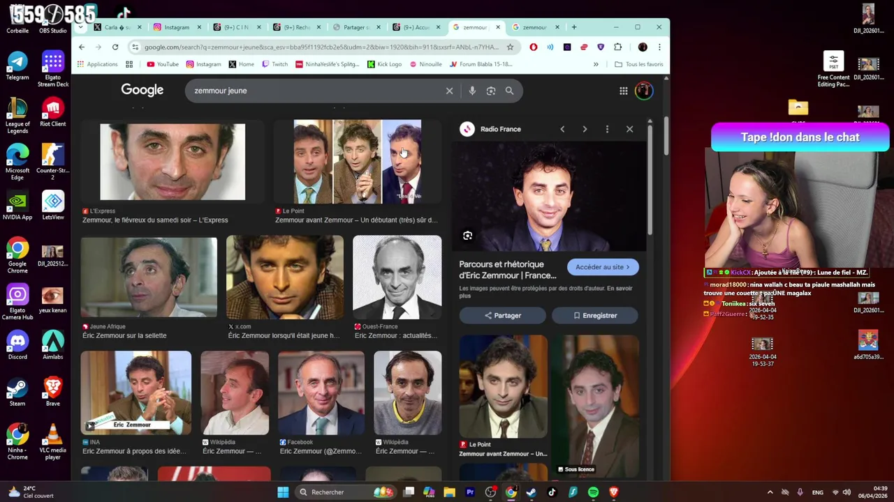The width and height of the screenshot is (894, 502).
Task: Switch to the Instagram tab
Action: click(x=176, y=27)
